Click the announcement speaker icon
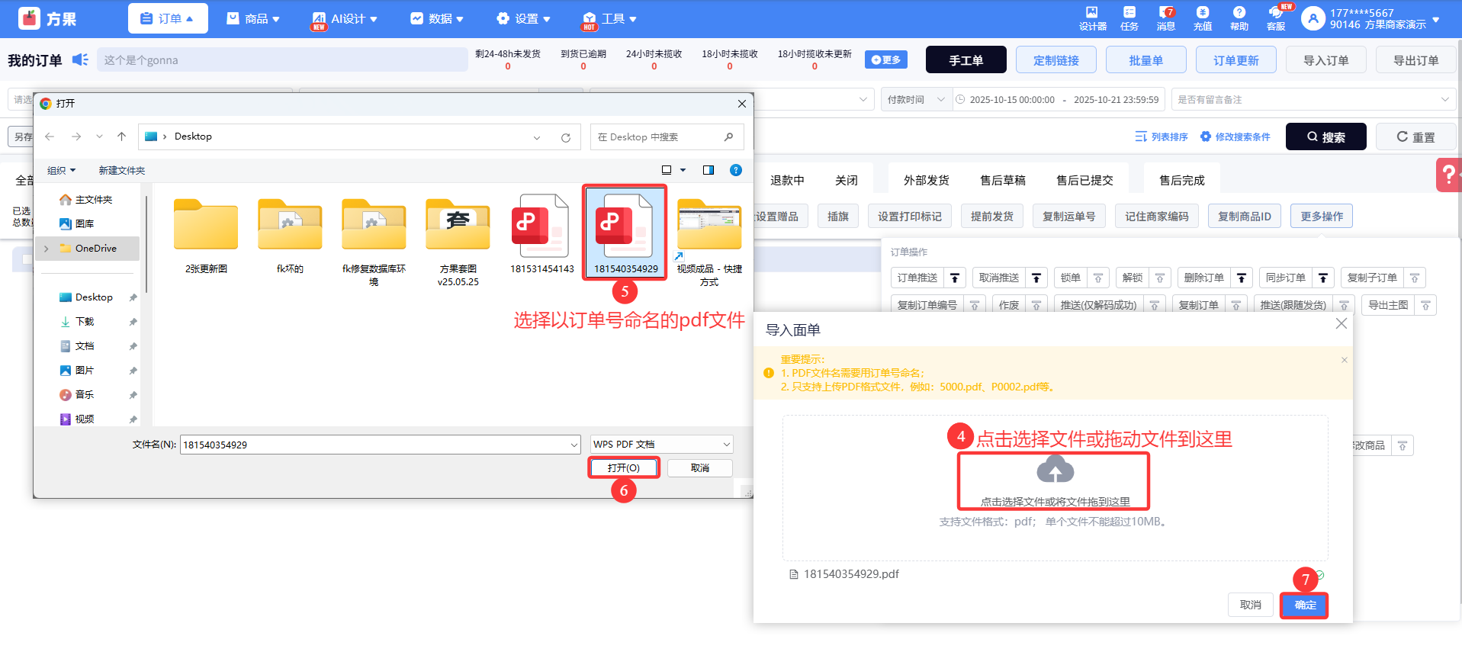The height and width of the screenshot is (652, 1462). [80, 59]
